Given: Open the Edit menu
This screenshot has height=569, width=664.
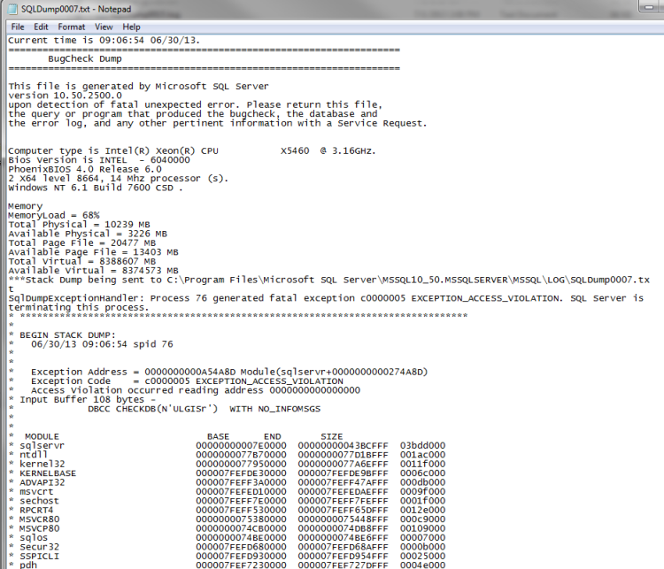Looking at the screenshot, I should (41, 27).
